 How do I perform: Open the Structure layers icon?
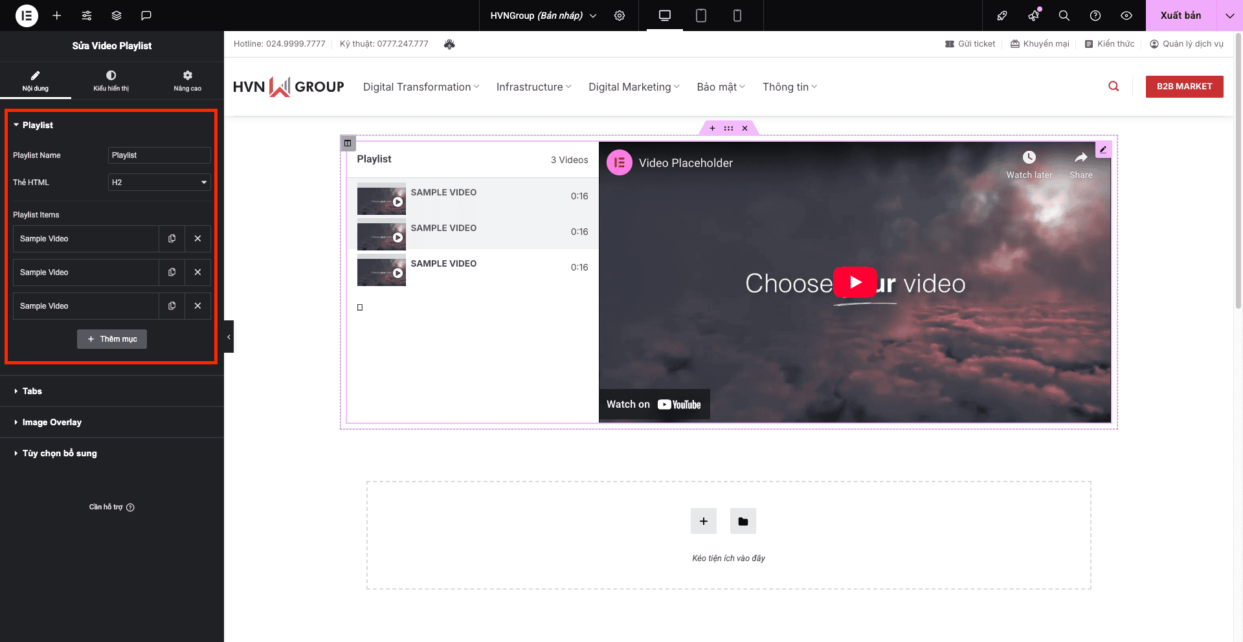tap(117, 16)
